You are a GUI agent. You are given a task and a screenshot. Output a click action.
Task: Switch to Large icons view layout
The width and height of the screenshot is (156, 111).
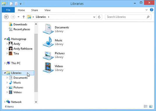click(151, 106)
